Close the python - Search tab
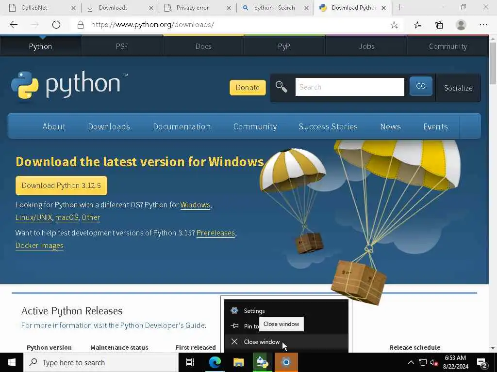497x372 pixels. tap(306, 8)
